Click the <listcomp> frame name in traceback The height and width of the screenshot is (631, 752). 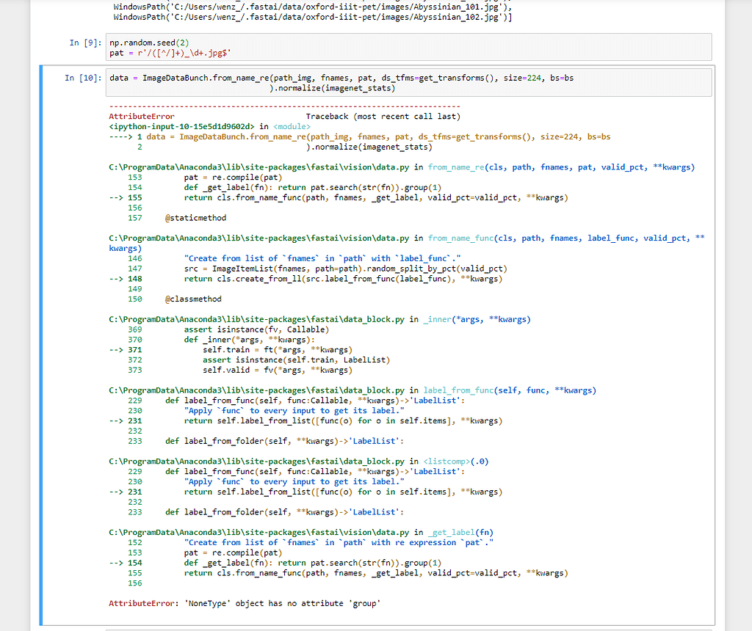tap(448, 462)
